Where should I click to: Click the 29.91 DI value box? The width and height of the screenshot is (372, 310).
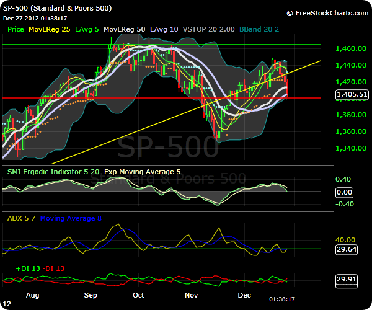(347, 279)
